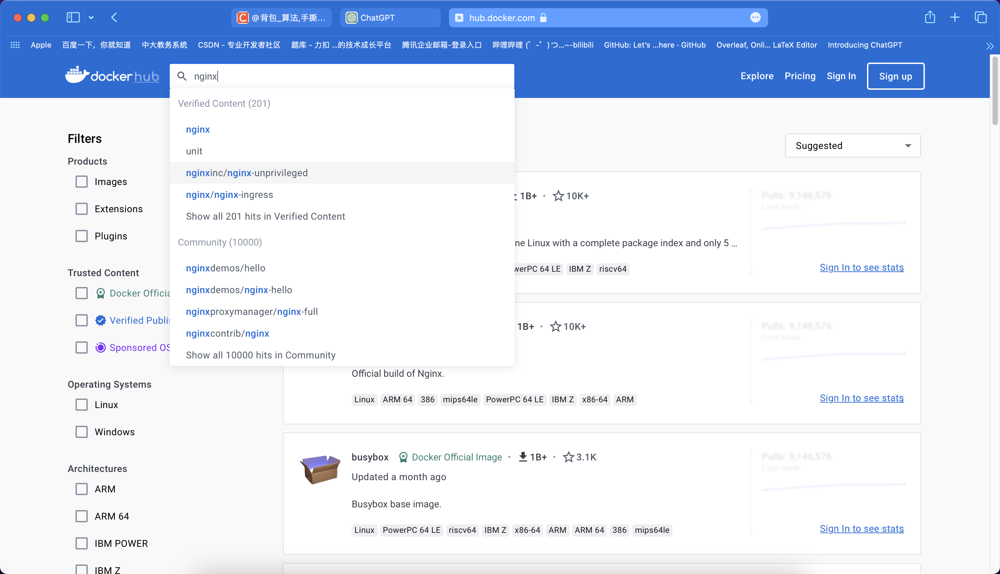Click Sign In to see stats for busybox
The image size is (1000, 574).
pyautogui.click(x=862, y=528)
